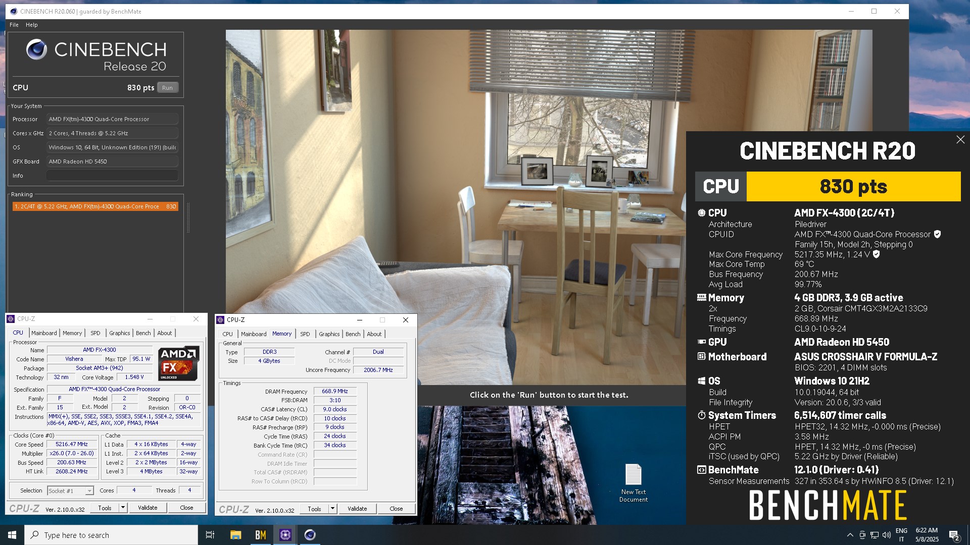Open BenchMate app in the taskbar

click(261, 535)
